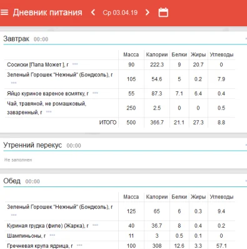This screenshot has height=249, width=247.
Task: Click calories value 54.6
Action: (x=157, y=79)
